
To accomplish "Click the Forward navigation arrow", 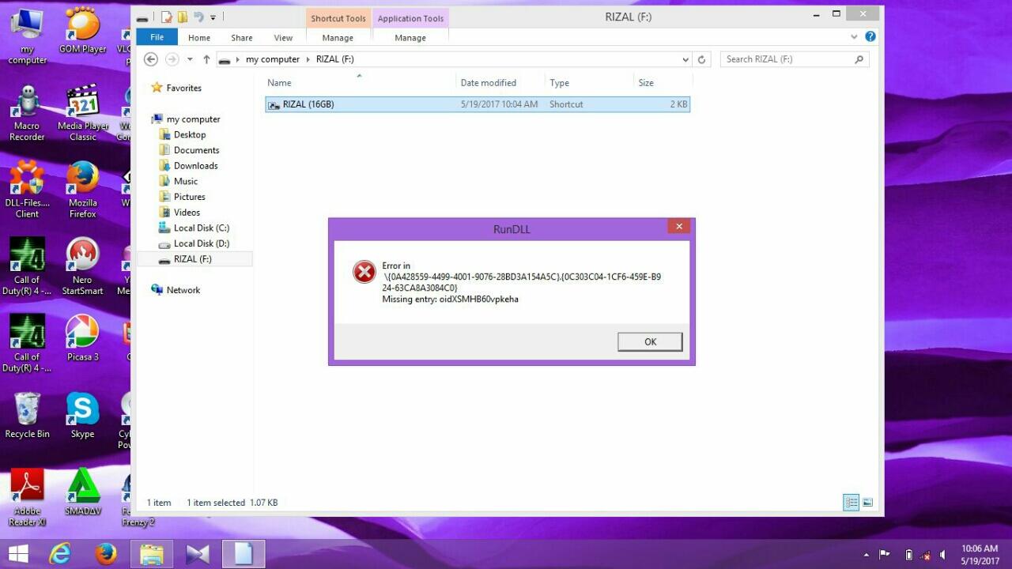I will point(172,59).
